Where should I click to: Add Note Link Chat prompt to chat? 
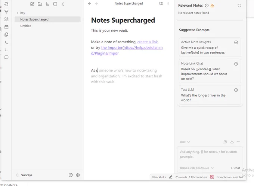236,64
